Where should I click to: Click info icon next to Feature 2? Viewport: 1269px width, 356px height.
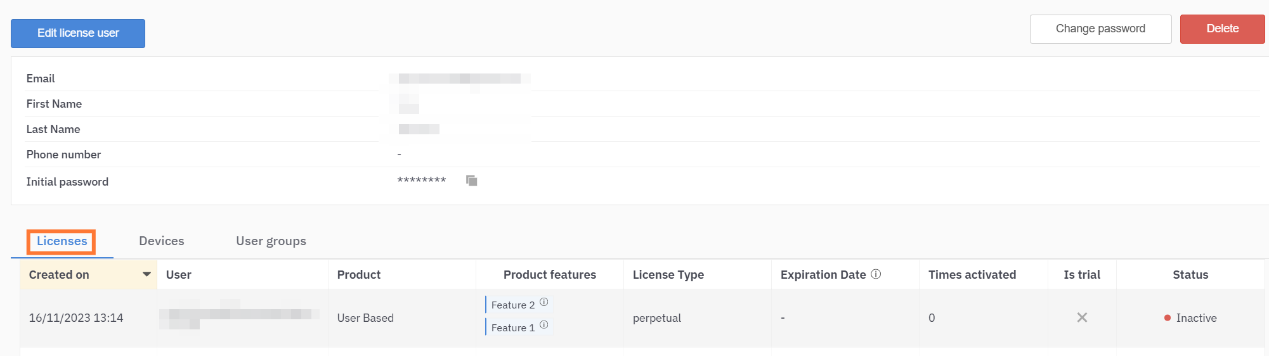coord(543,302)
